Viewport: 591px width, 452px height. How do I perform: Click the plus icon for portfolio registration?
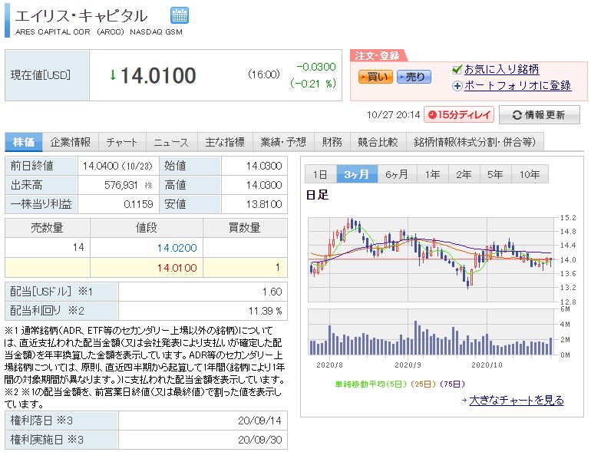tap(457, 86)
